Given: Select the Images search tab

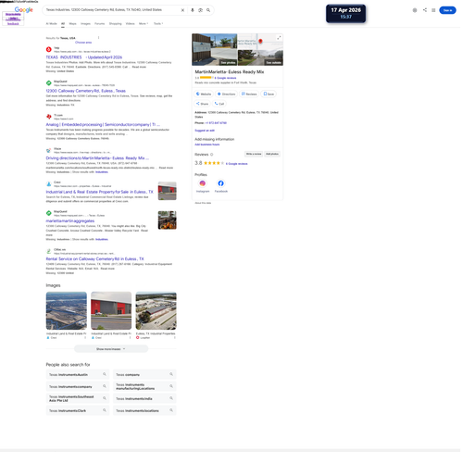Looking at the screenshot, I should click(85, 23).
